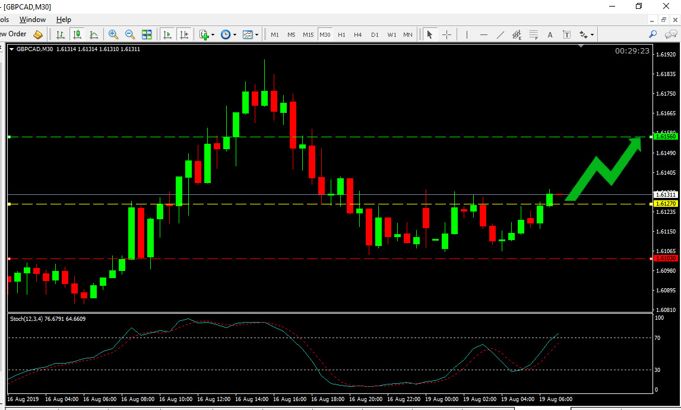The width and height of the screenshot is (681, 410).
Task: Open the MetaEditor book icon
Action: coord(38,34)
